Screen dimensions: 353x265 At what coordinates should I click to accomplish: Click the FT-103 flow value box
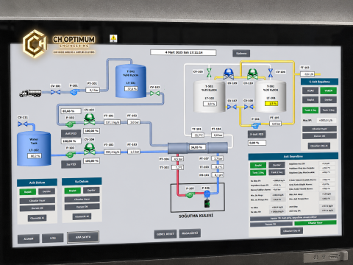(x=307, y=74)
